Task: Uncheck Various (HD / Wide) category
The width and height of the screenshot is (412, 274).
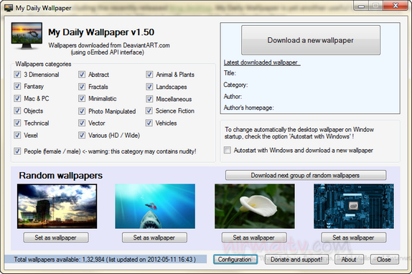Action: tap(82, 135)
